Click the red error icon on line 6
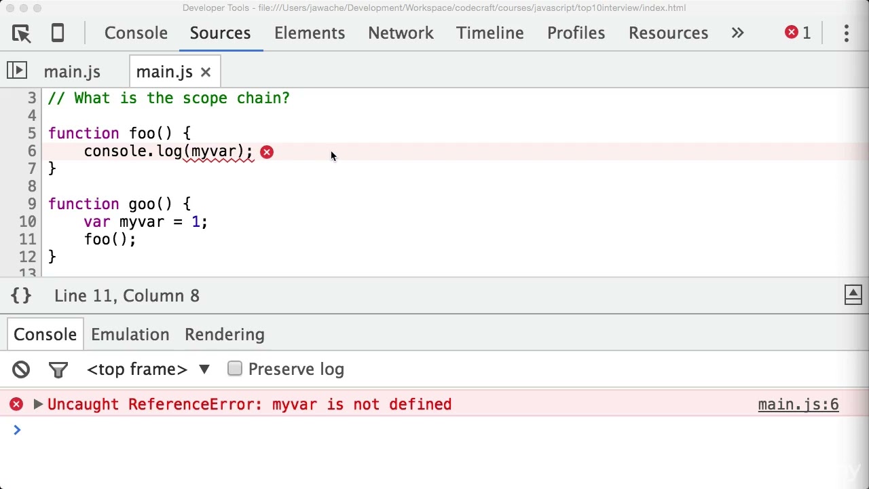 coord(267,152)
